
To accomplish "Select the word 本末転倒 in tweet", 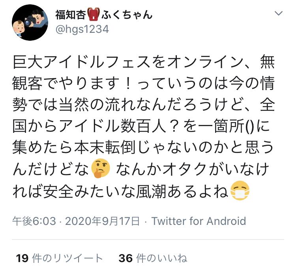I will (x=104, y=147).
